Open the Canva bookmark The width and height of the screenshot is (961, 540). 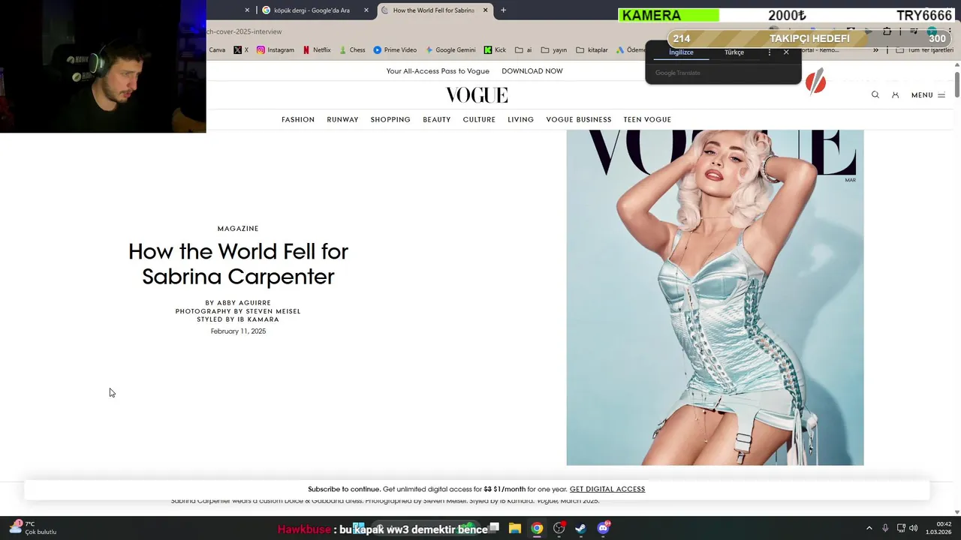(x=216, y=50)
